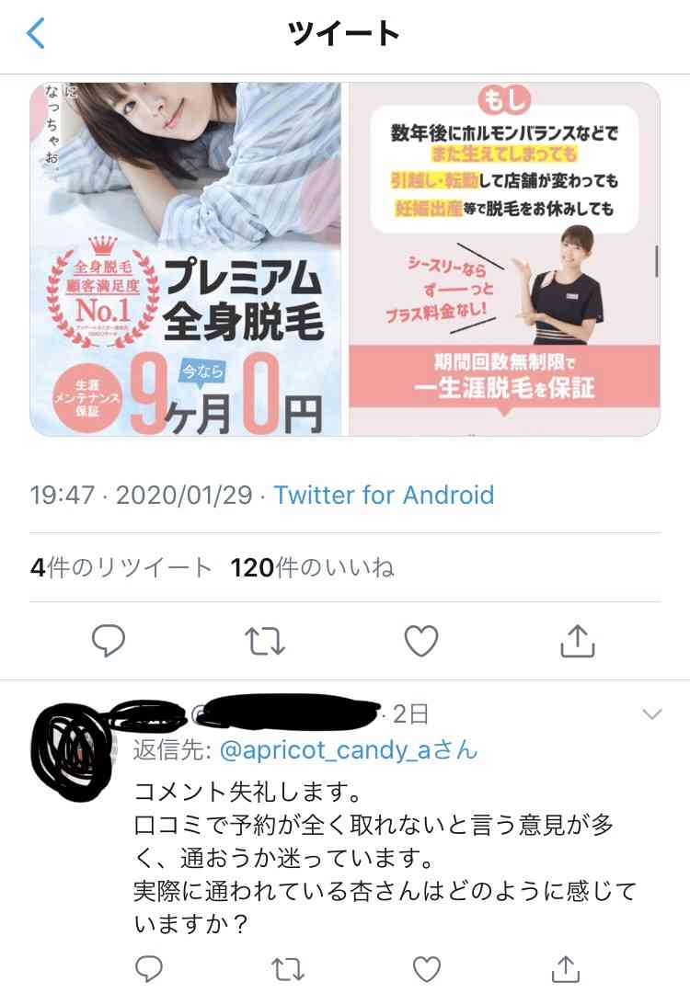
Task: Tap the ツイート header title
Action: pos(343,33)
